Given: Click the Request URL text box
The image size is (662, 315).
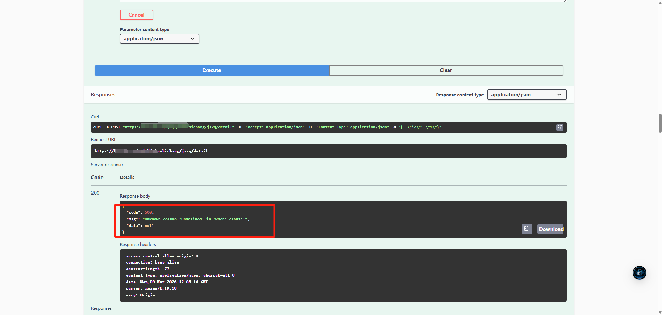Looking at the screenshot, I should click(328, 151).
